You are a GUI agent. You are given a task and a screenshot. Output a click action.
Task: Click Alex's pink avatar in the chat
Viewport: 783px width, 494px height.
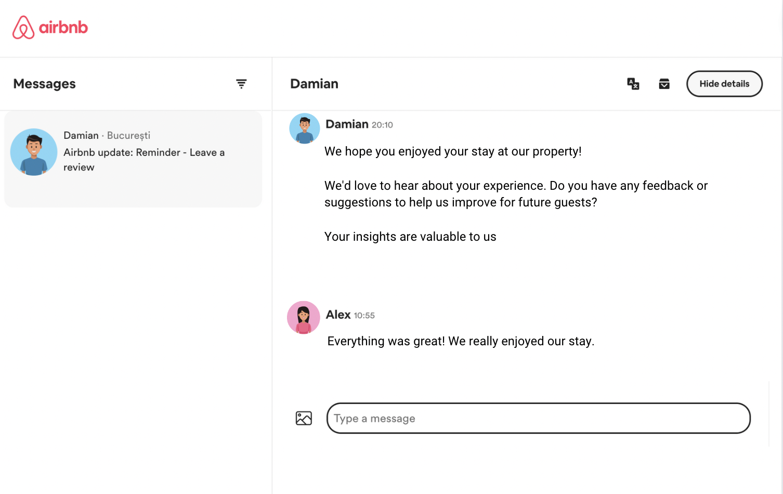point(304,317)
